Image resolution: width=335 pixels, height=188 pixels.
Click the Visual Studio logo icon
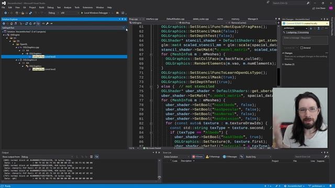click(x=4, y=3)
